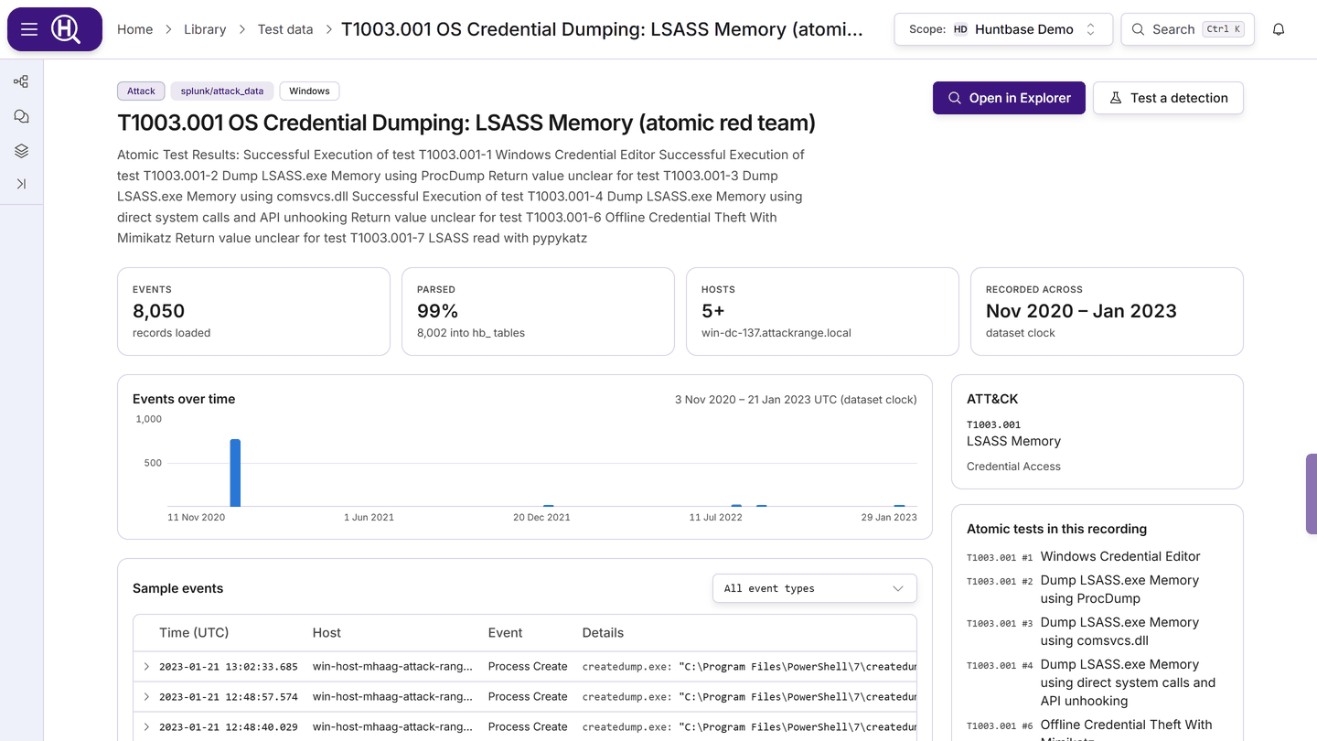Click the flask icon in Test a detection
Screen dimensions: 1317x741
1115,98
